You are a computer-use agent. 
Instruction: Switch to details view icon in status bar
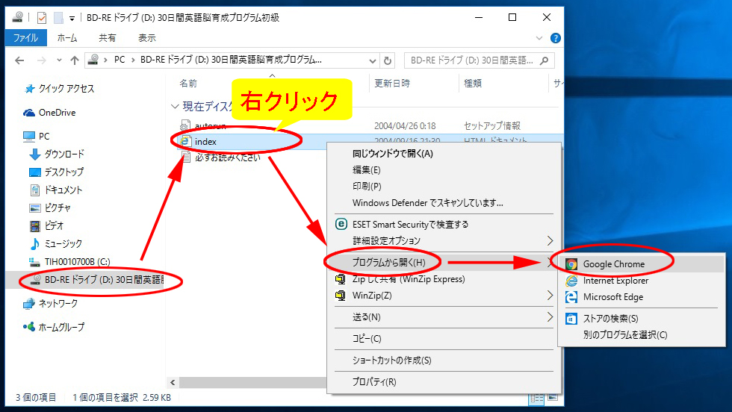click(x=536, y=398)
